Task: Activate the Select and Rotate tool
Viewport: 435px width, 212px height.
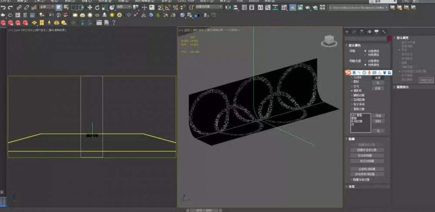Action: click(97, 7)
